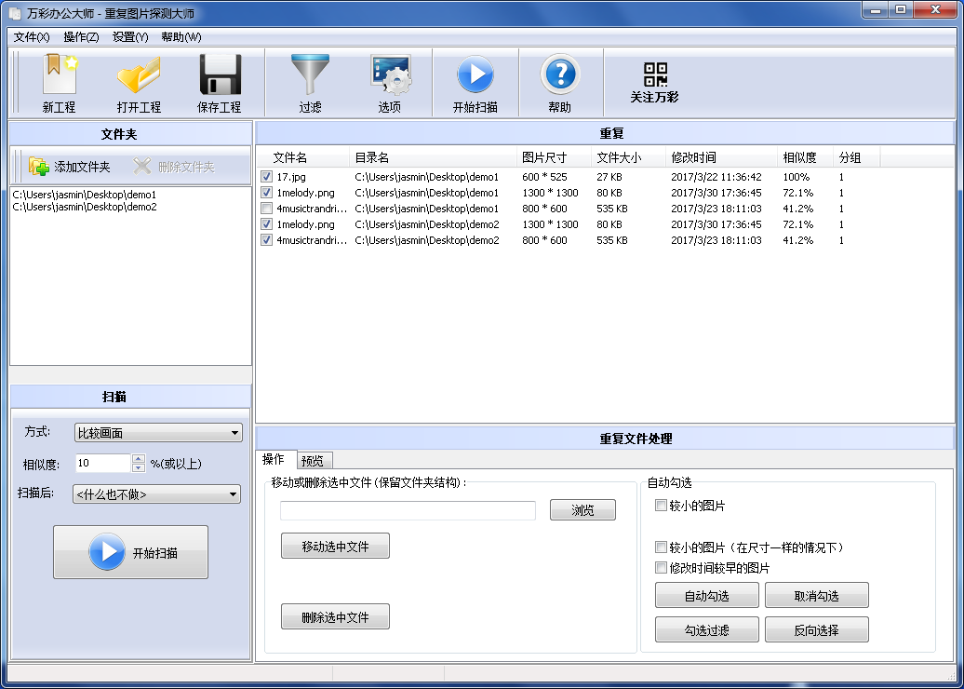The width and height of the screenshot is (964, 689).
Task: Click the 关注万彩 QR code icon
Action: 655,74
